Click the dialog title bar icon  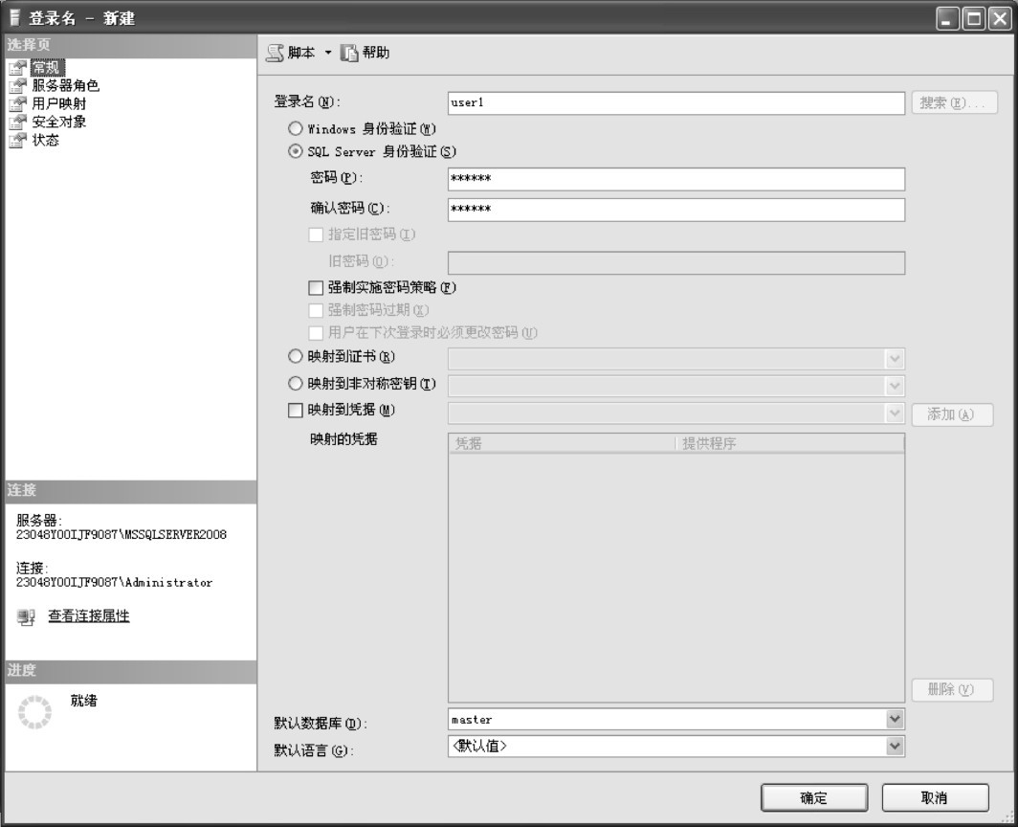point(15,17)
